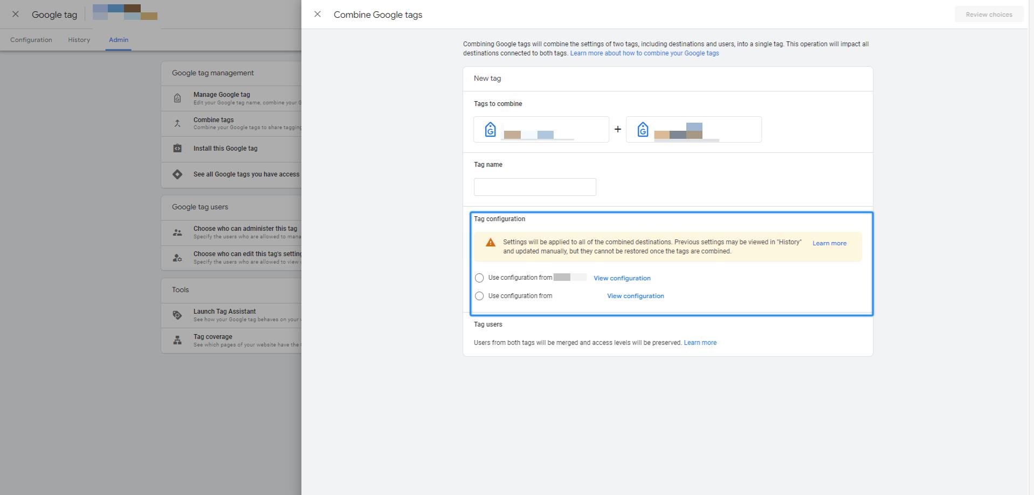Close the Google tag window
Viewport: 1034px width, 495px height.
click(16, 15)
